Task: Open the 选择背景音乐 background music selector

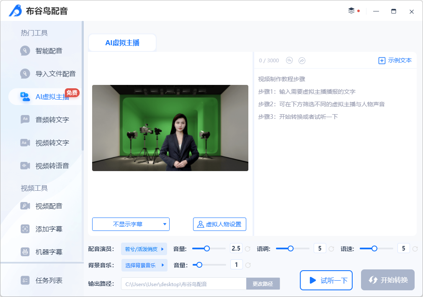Action: point(144,265)
